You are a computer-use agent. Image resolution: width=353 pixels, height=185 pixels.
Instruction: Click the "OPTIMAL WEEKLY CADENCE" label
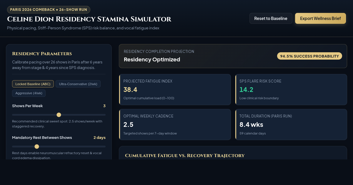(149, 116)
